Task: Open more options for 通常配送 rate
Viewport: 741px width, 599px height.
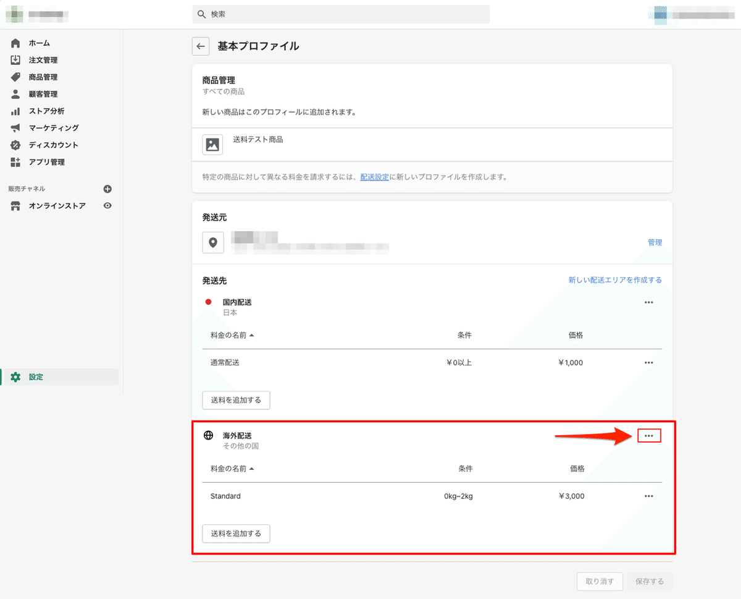Action: coord(648,363)
